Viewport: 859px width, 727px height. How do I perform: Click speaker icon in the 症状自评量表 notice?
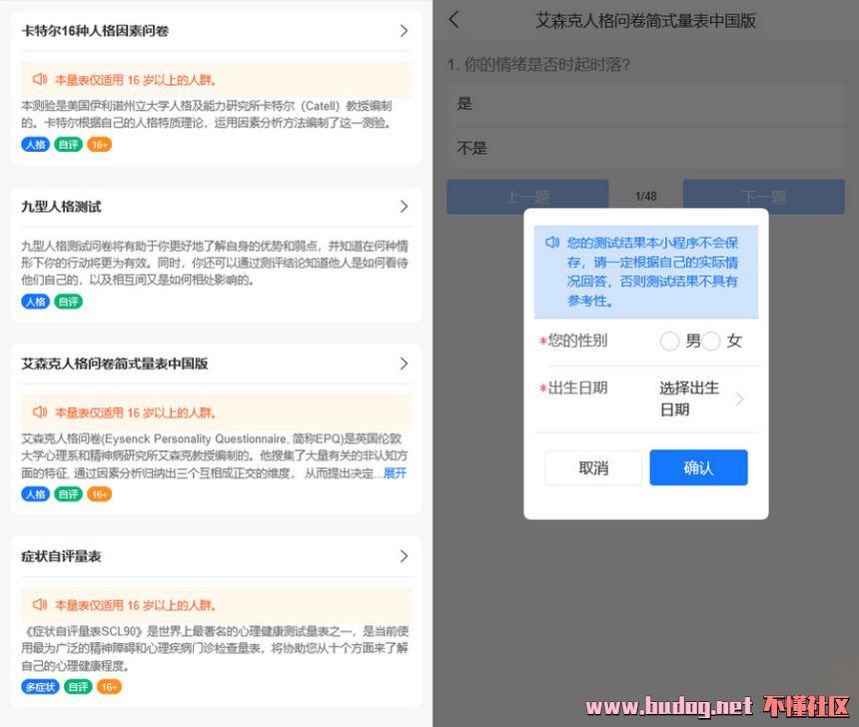40,604
